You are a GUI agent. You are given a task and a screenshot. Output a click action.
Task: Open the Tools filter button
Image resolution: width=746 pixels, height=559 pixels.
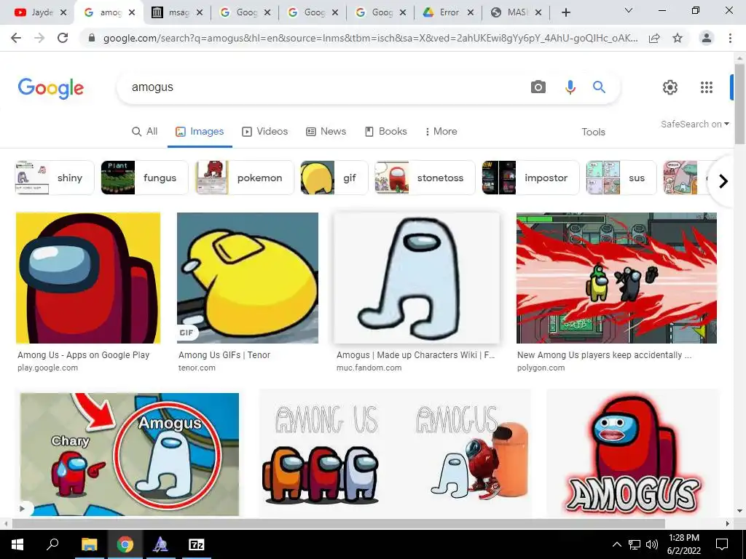pyautogui.click(x=593, y=132)
